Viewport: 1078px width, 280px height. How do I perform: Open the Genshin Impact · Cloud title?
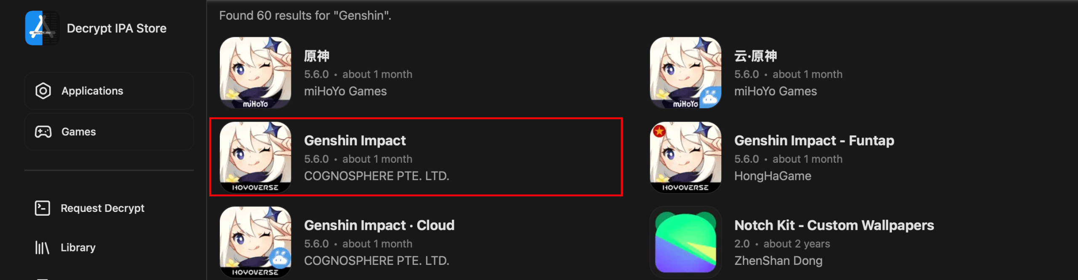click(x=379, y=225)
